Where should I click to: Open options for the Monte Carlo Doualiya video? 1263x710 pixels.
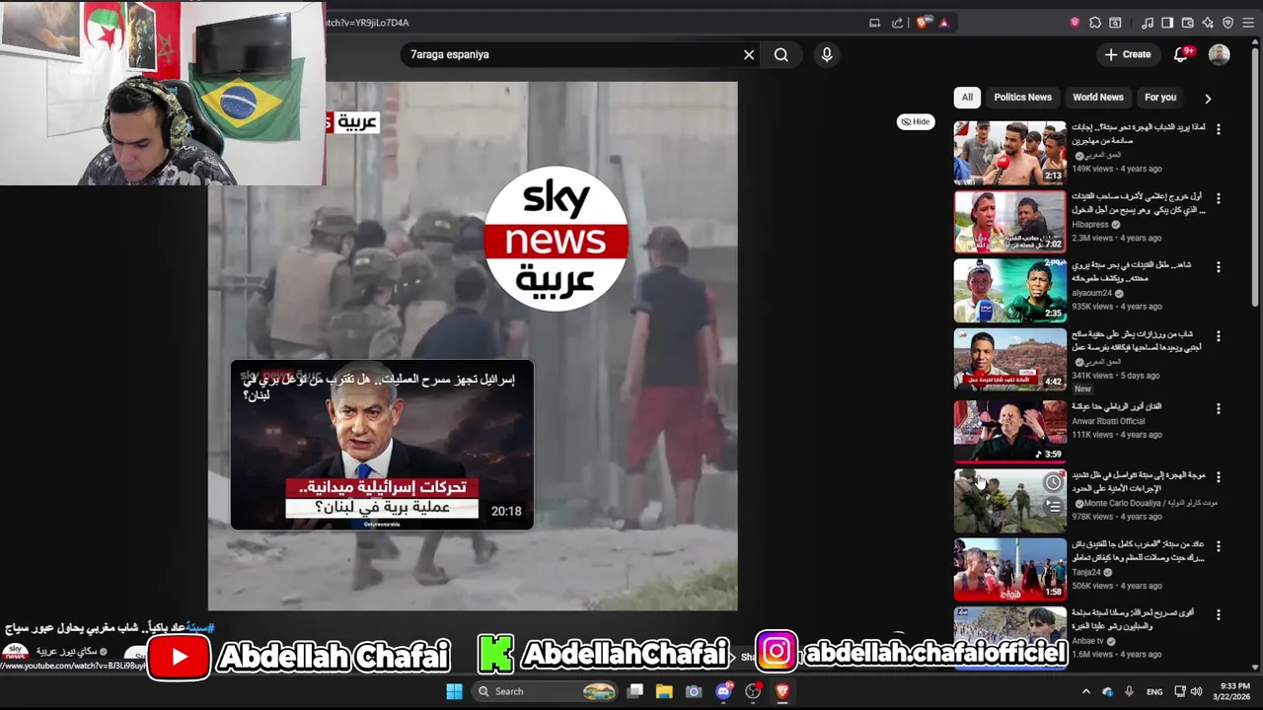pyautogui.click(x=1218, y=477)
